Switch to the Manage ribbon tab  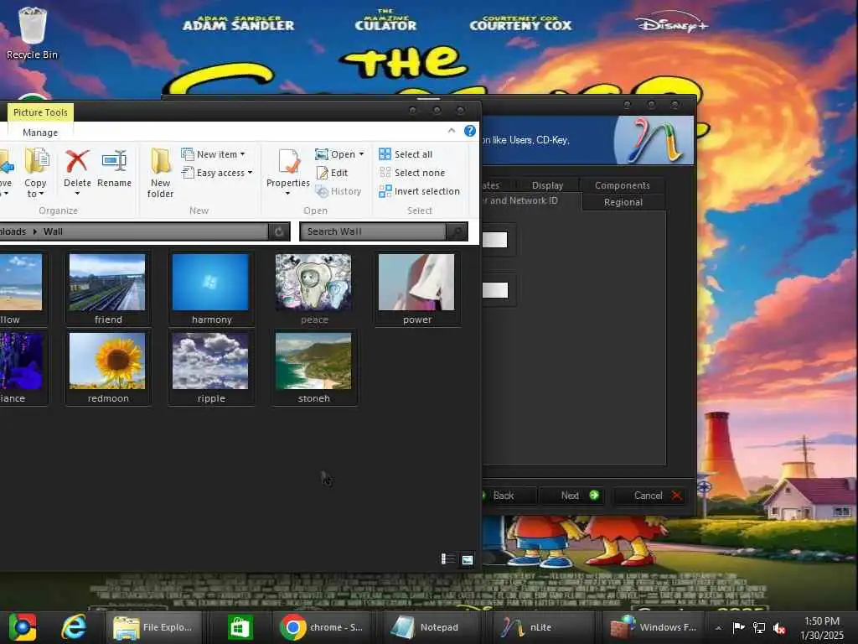click(40, 132)
